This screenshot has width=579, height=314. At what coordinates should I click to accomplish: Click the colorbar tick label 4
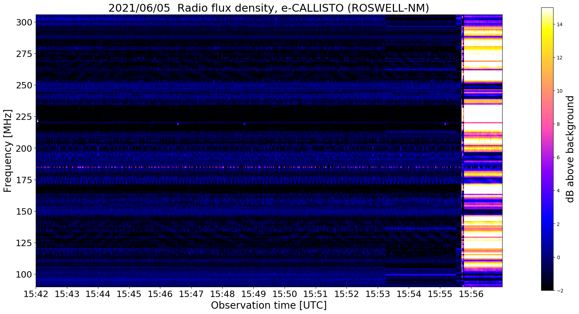(558, 191)
